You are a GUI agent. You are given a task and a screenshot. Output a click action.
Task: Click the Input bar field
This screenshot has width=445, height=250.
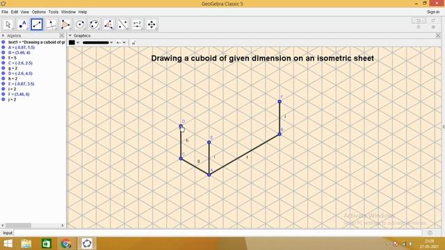pos(218,233)
